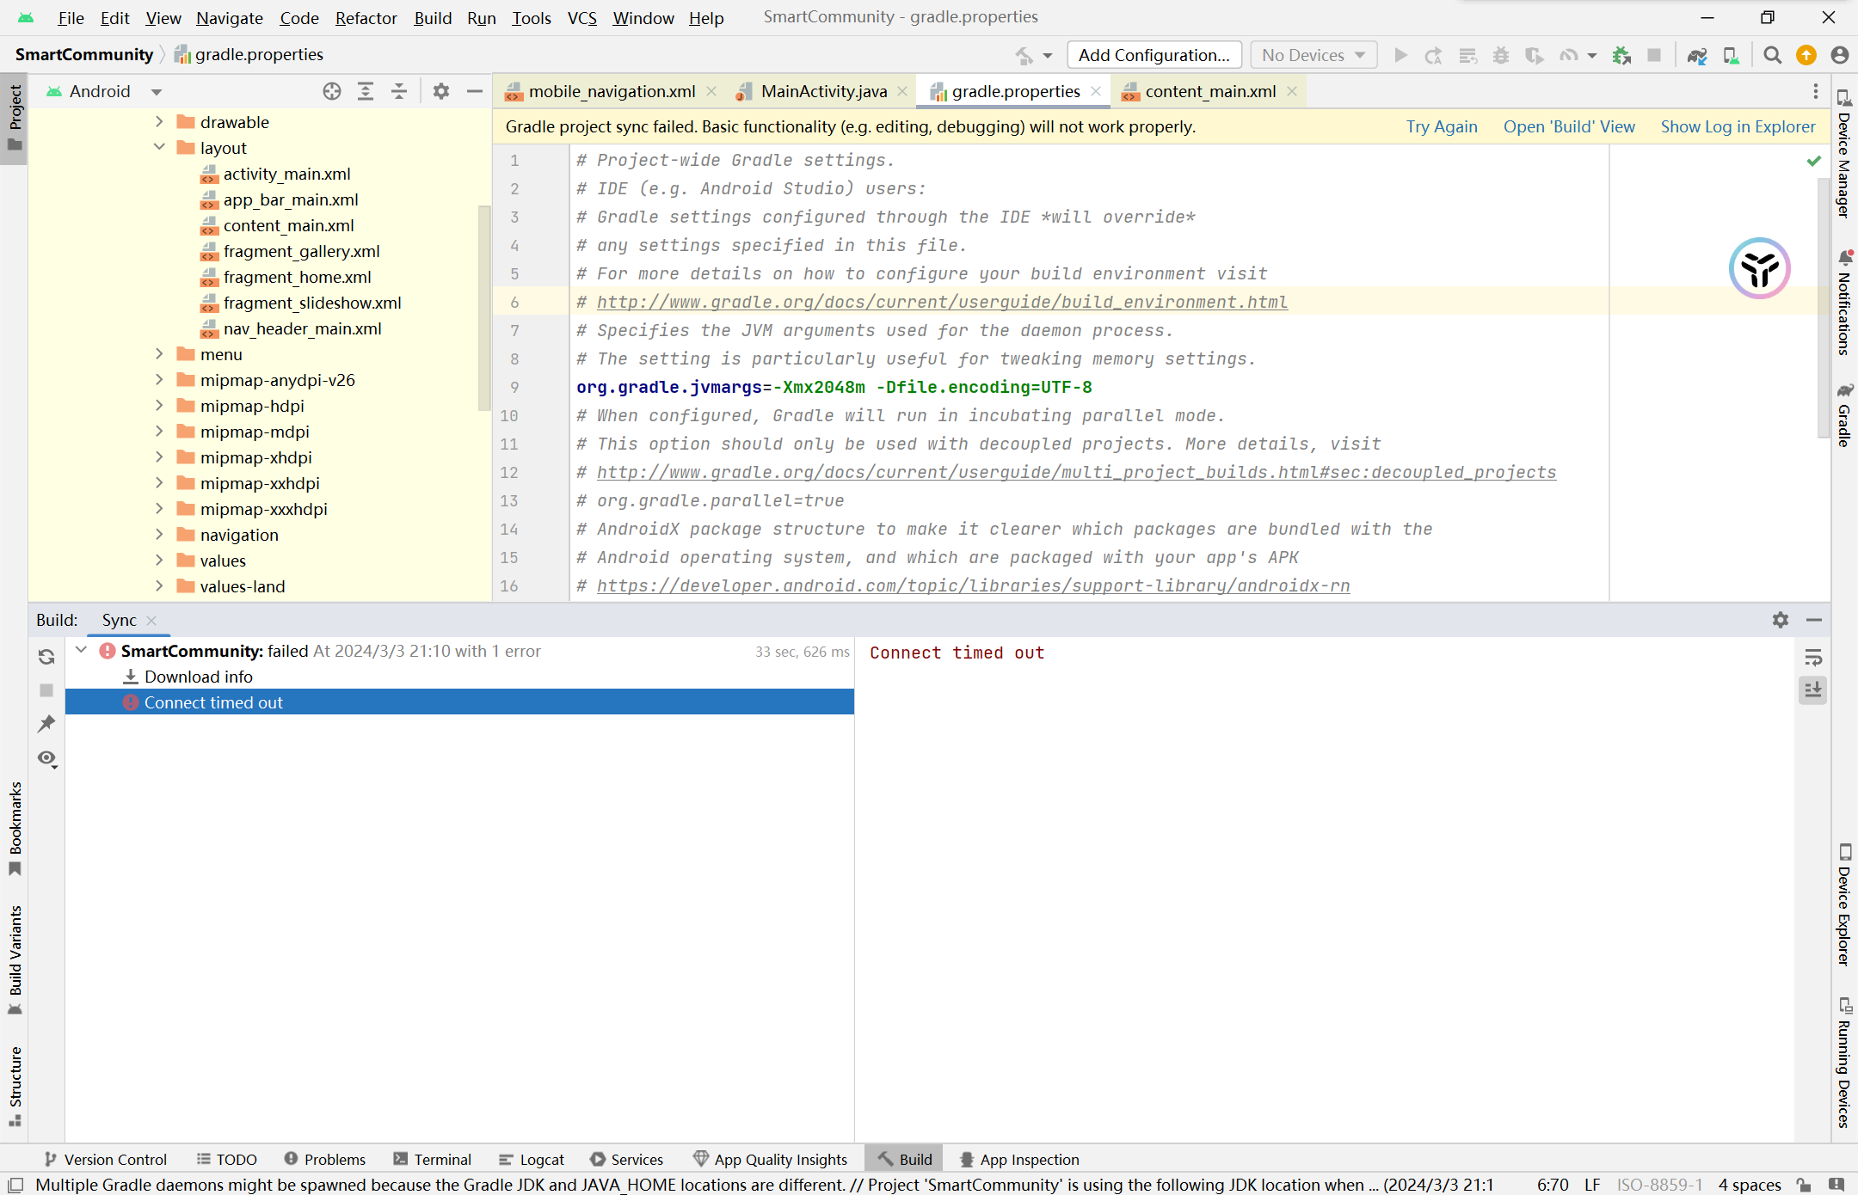This screenshot has width=1858, height=1195.
Task: Select Opened File locate icon in Project panel
Action: click(x=332, y=91)
